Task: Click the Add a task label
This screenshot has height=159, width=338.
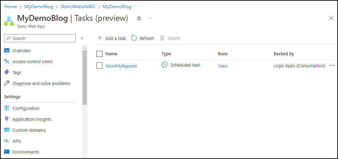Action: 116,39
